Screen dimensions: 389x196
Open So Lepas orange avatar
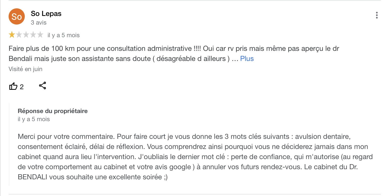17,17
